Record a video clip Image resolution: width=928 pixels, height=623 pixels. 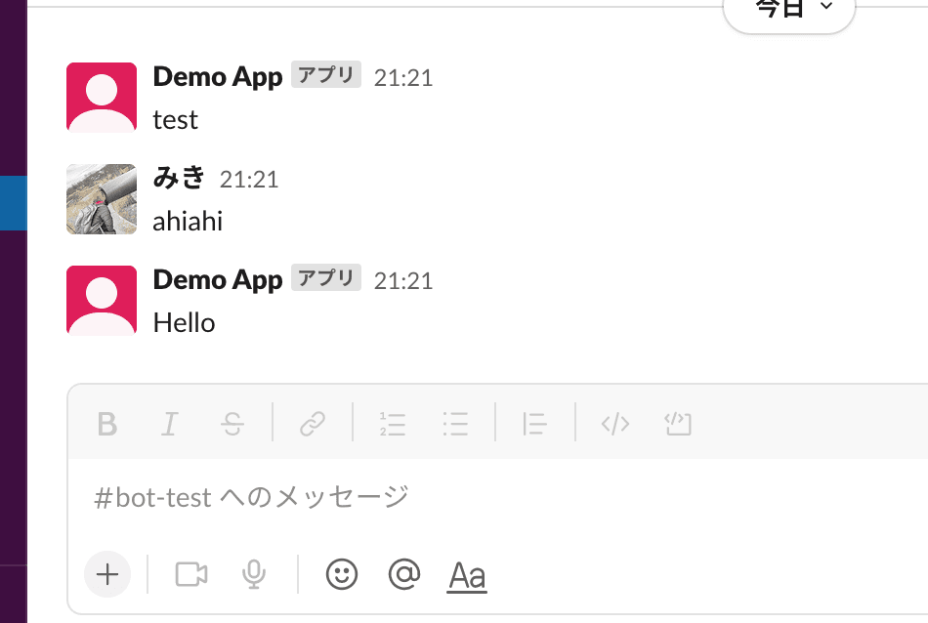[191, 574]
